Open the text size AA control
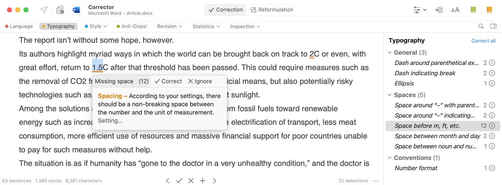 click(x=455, y=10)
